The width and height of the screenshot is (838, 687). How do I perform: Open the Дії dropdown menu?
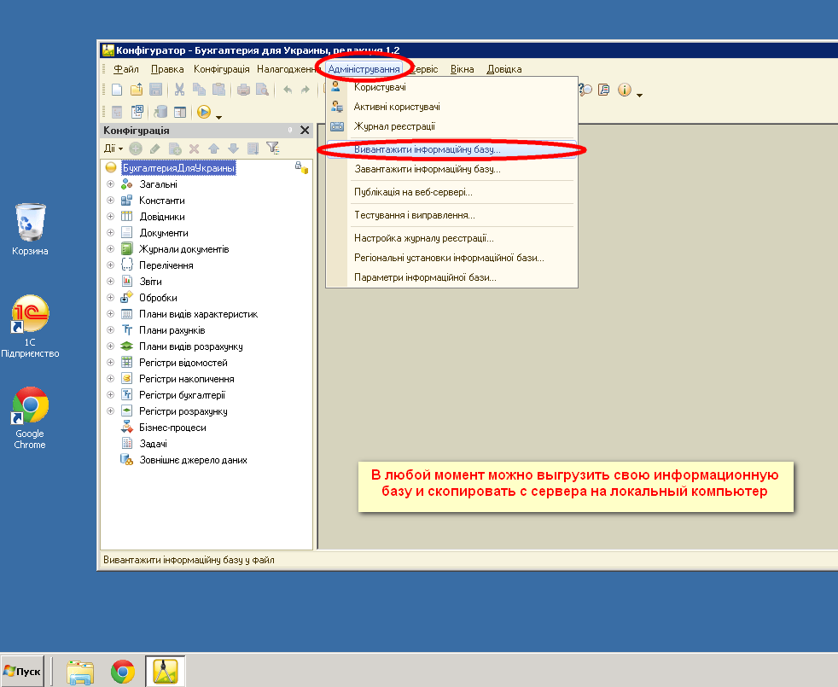click(x=113, y=148)
